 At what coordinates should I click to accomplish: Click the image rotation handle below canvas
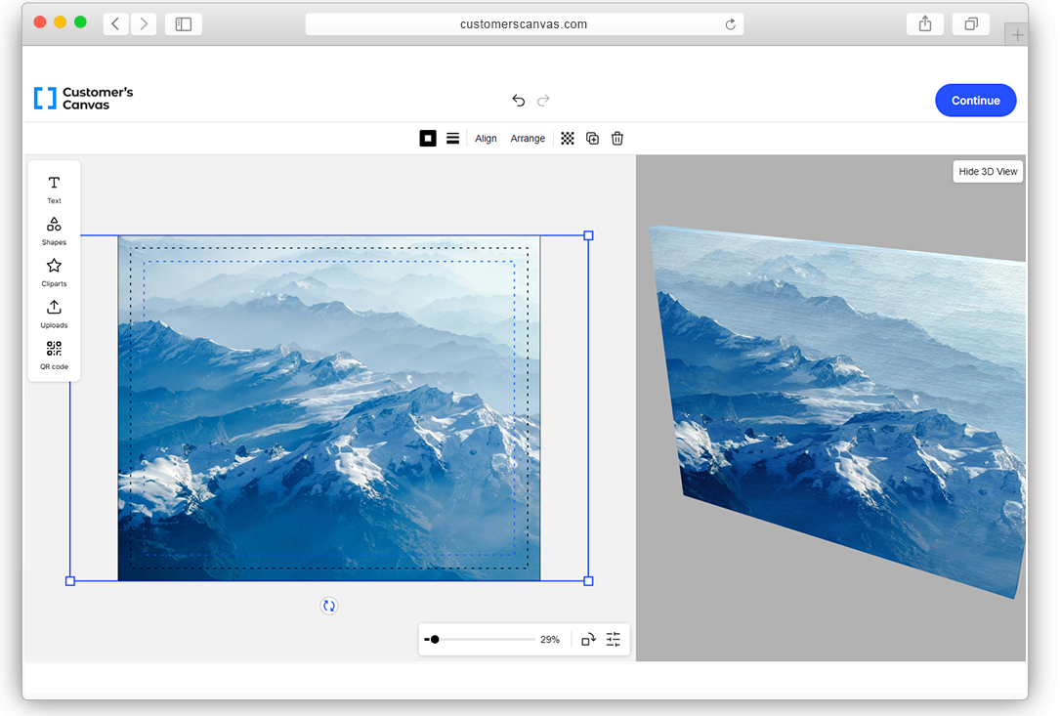coord(329,606)
